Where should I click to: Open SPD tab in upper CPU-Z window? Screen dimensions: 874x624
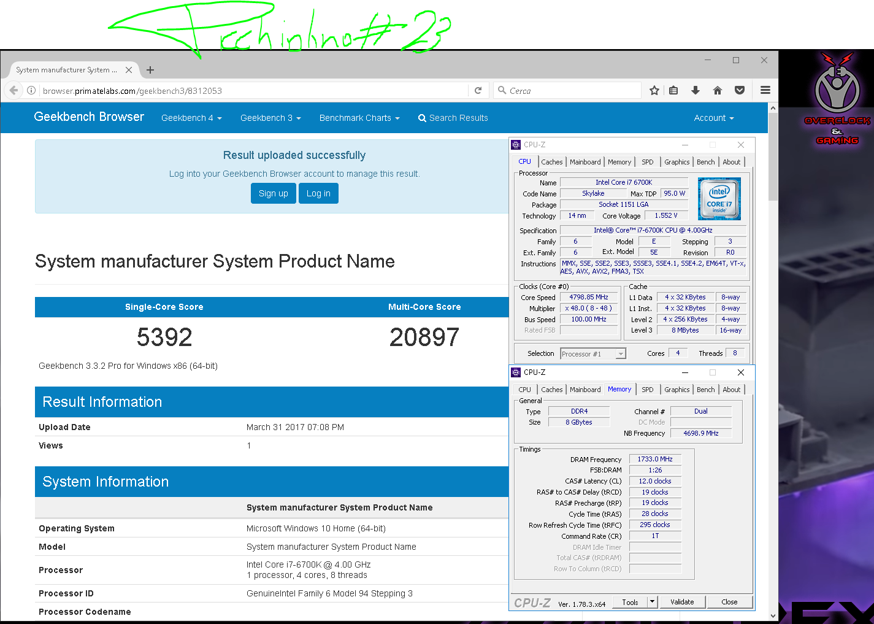coord(648,162)
